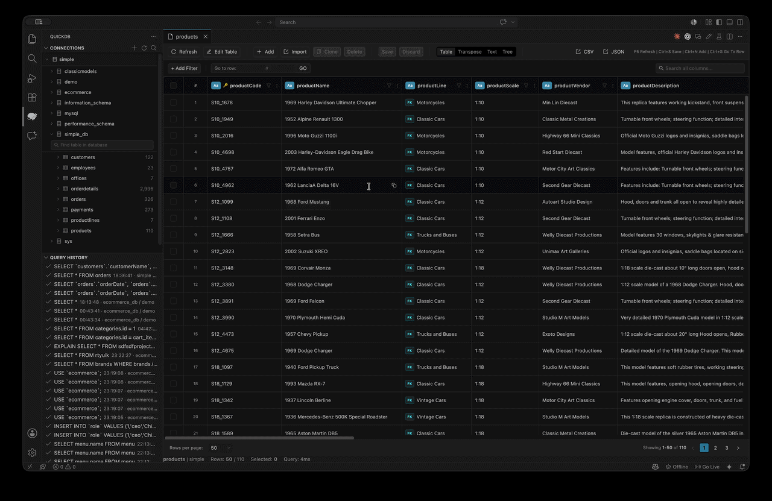Viewport: 772px width, 501px height.
Task: Open the Extensions view in the activity bar
Action: coord(33,97)
